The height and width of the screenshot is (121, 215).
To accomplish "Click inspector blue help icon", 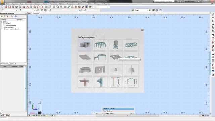I will [x=16, y=16].
